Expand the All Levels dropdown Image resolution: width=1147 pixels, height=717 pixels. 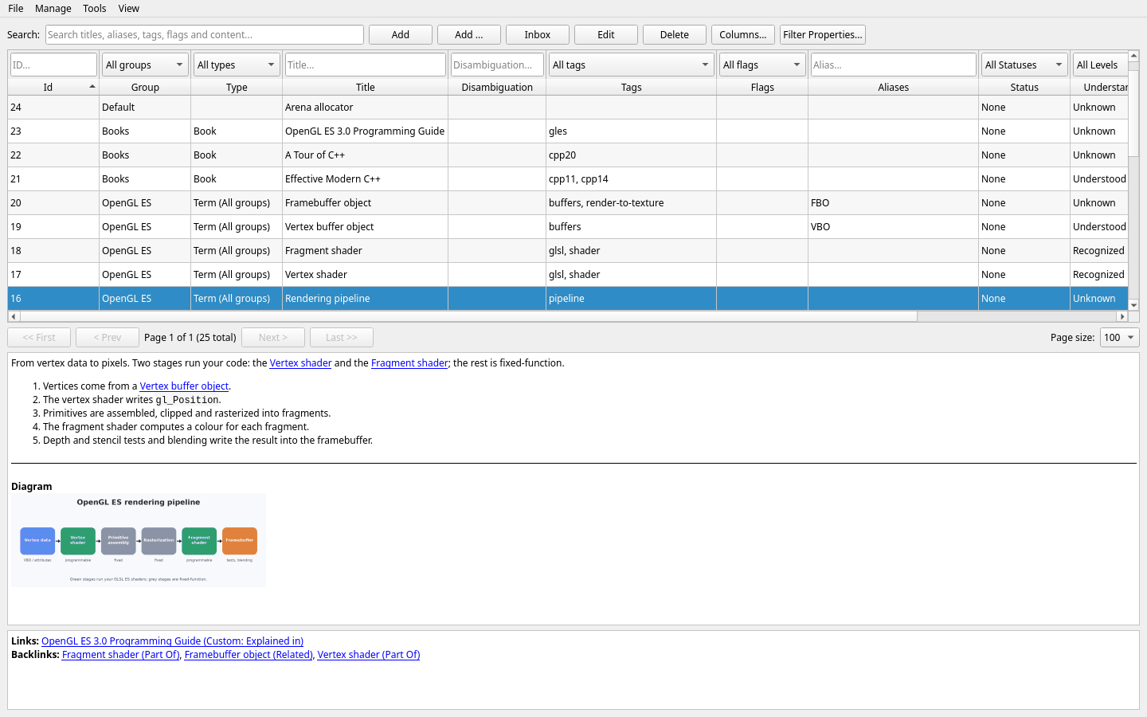pyautogui.click(x=1100, y=65)
